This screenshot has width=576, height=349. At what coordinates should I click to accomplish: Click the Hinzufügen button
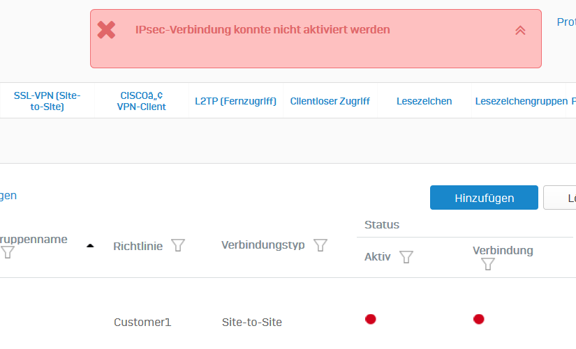coord(484,198)
